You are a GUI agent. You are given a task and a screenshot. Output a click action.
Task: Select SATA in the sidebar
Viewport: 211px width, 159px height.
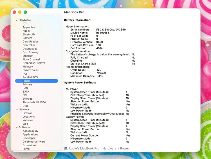(26, 91)
